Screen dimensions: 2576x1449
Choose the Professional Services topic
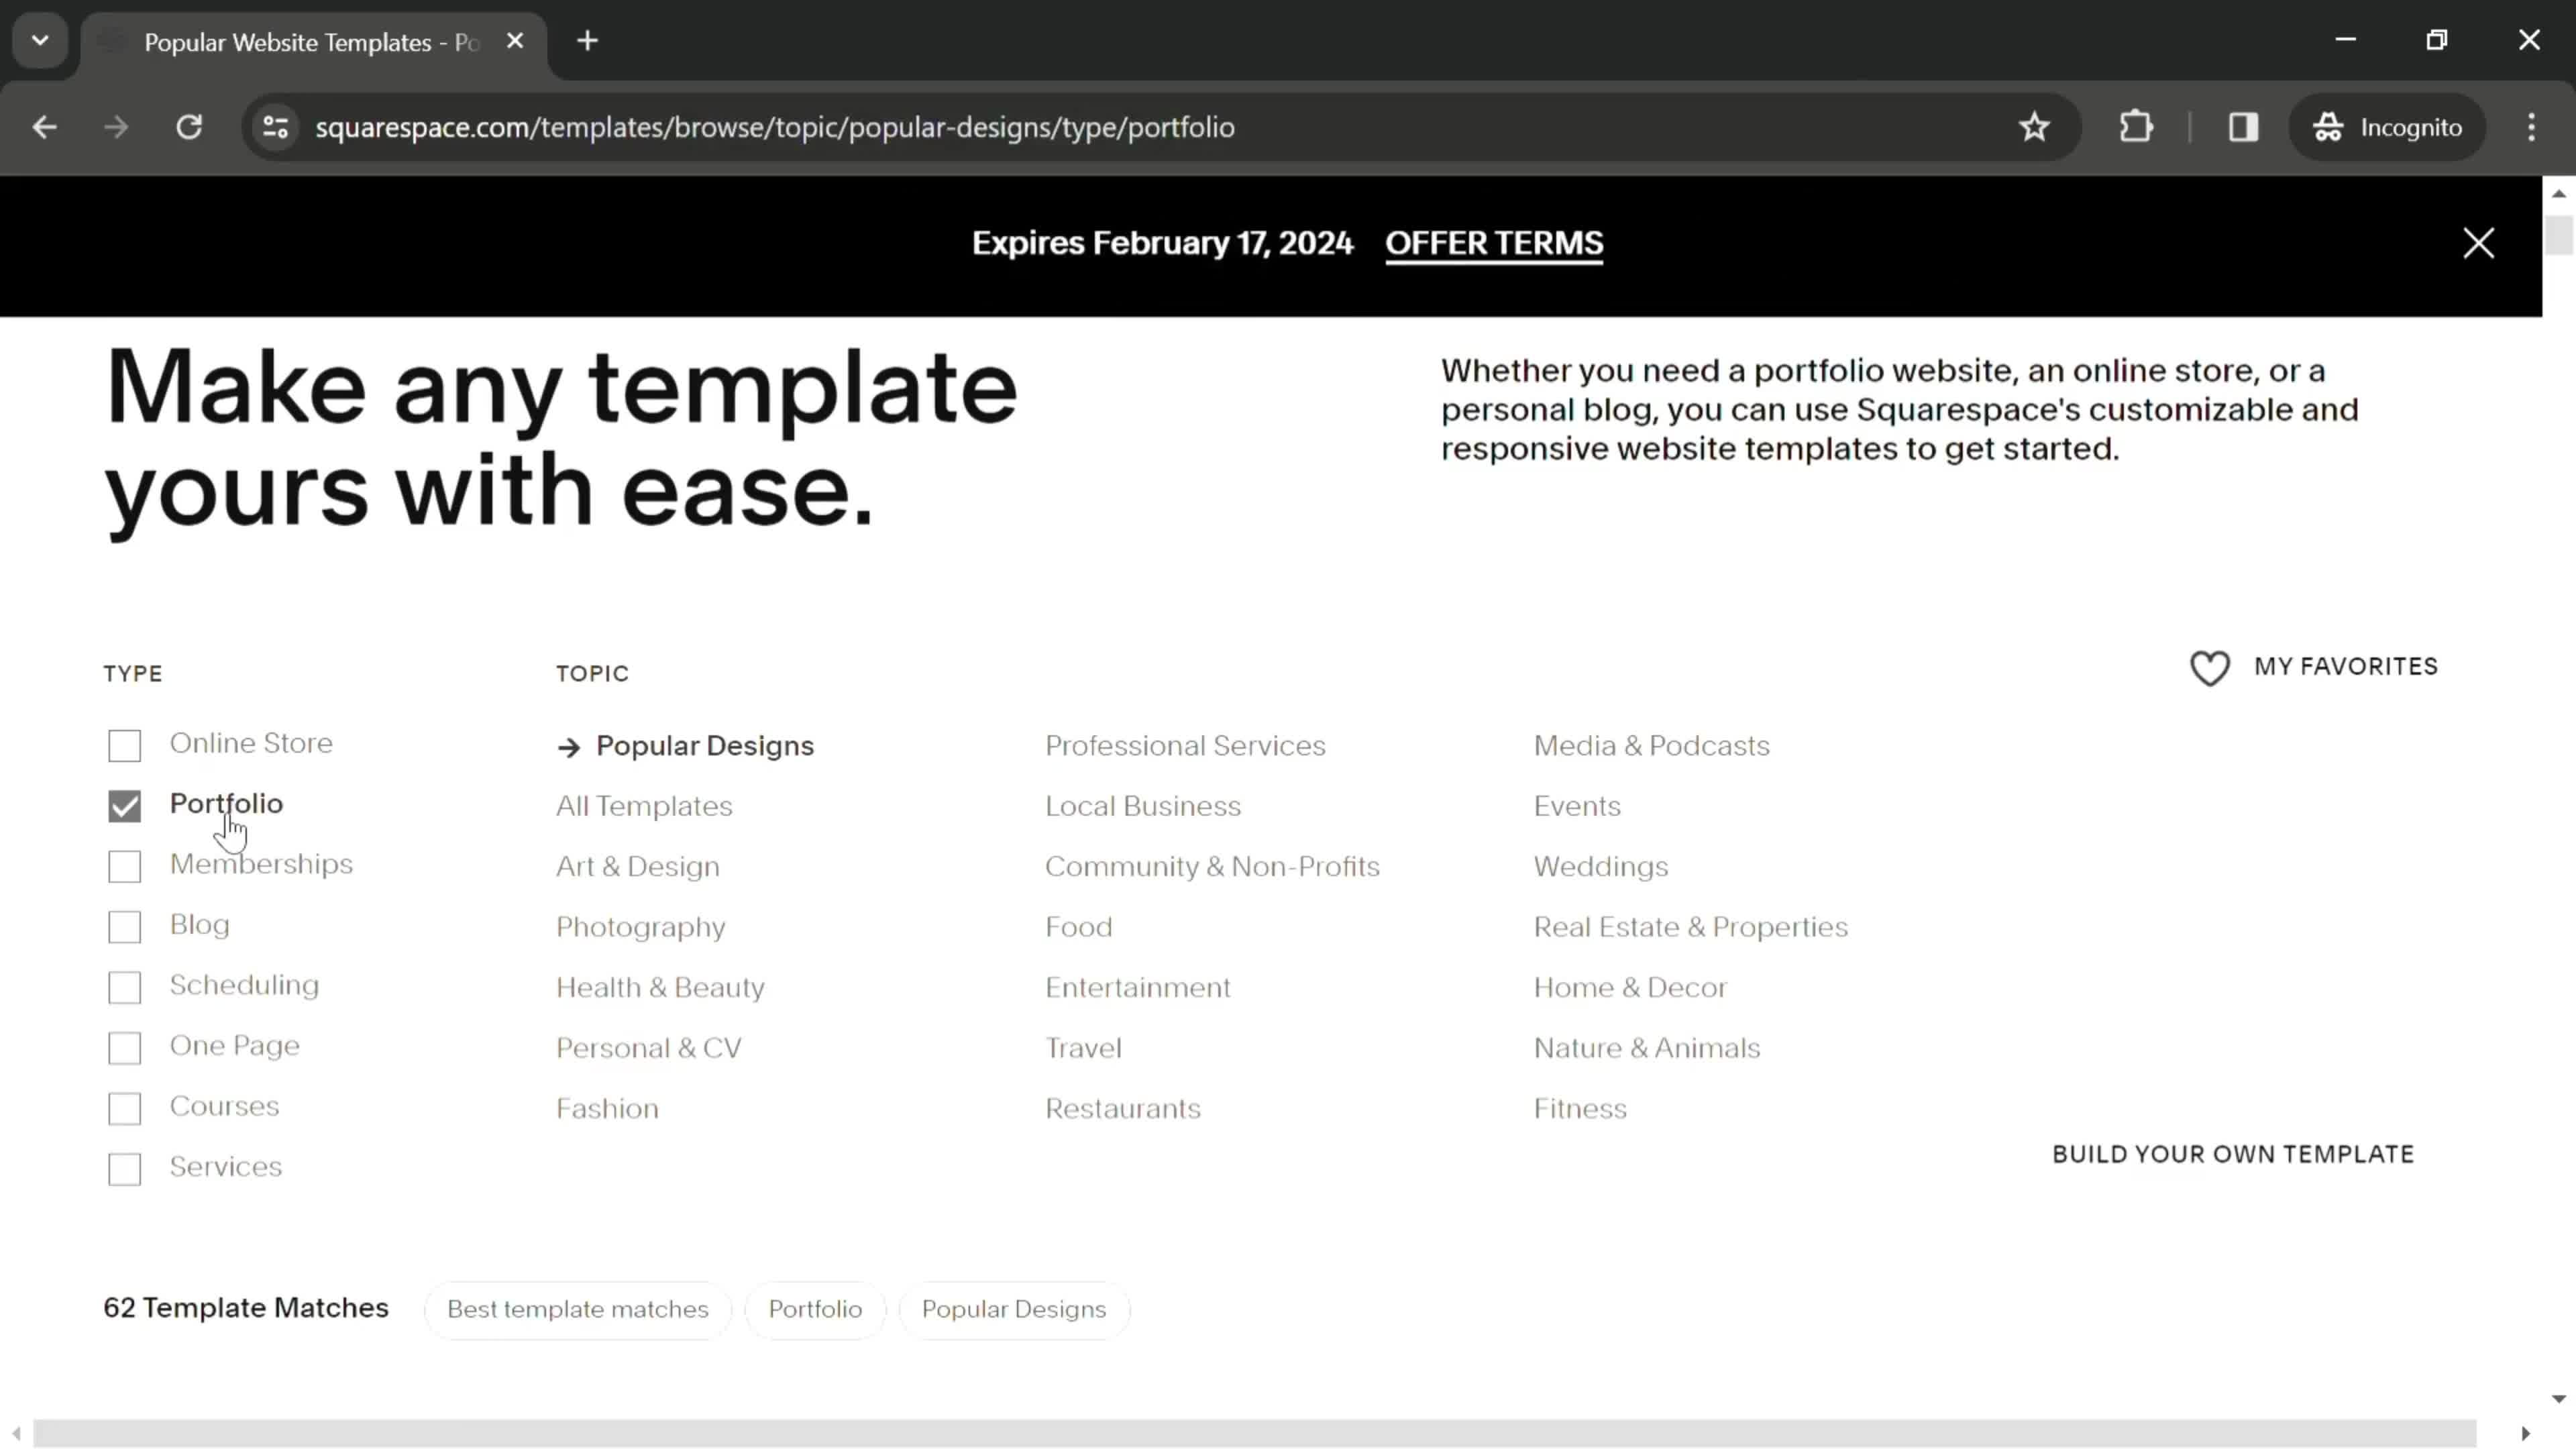point(1185,746)
